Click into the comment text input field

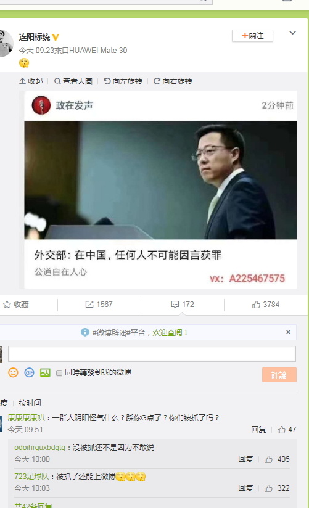[x=152, y=354]
